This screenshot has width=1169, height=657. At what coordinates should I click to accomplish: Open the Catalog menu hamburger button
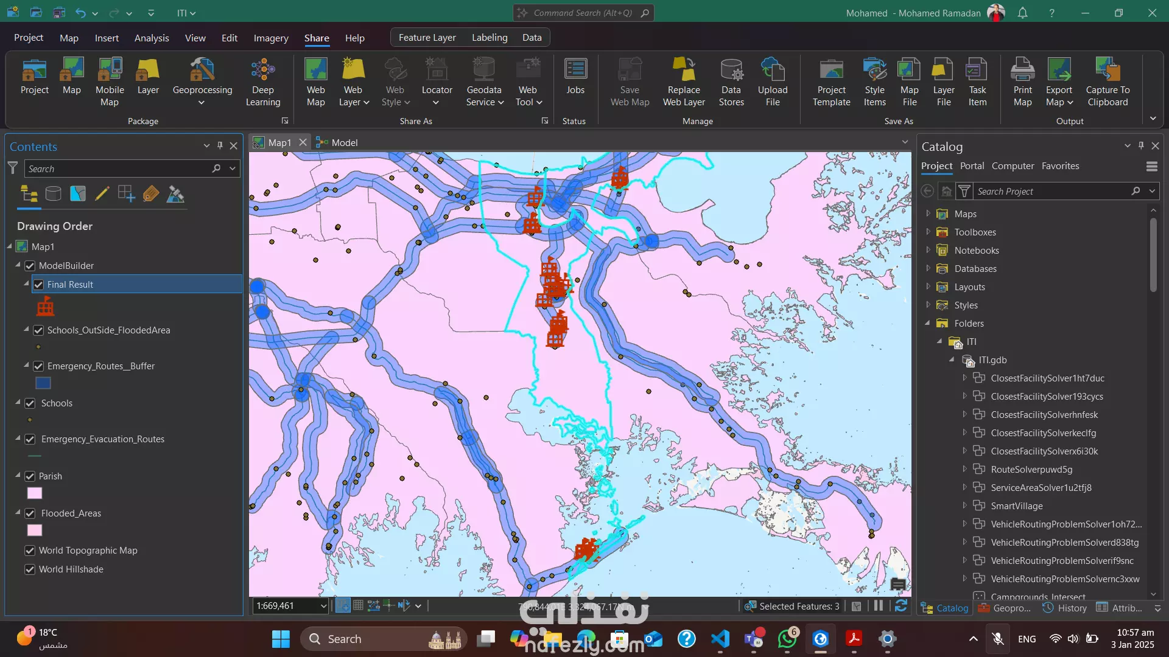[1151, 166]
